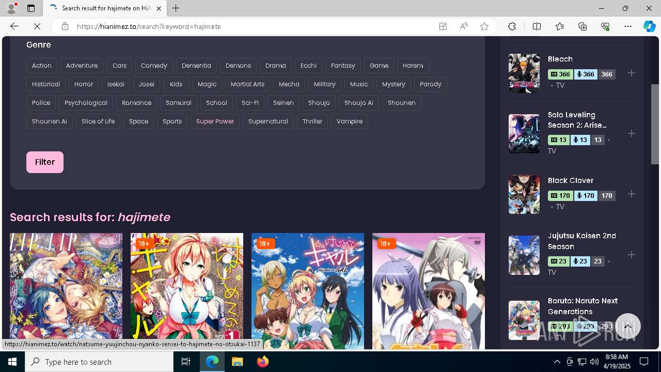This screenshot has height=372, width=661.
Task: Stop loading the page
Action: (38, 26)
